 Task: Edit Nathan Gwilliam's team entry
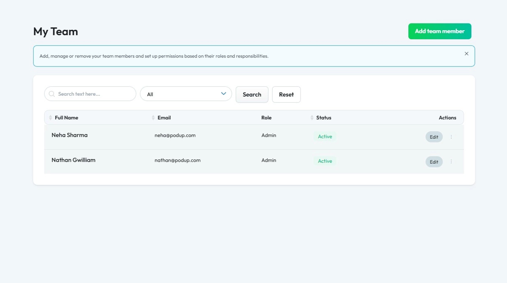pyautogui.click(x=434, y=162)
